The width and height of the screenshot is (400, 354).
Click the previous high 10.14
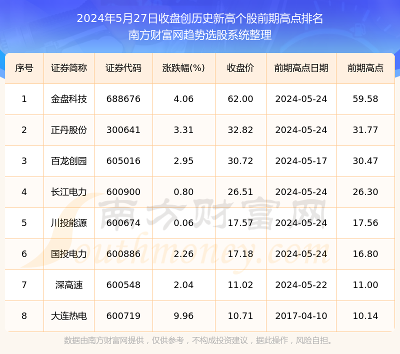coord(365,316)
